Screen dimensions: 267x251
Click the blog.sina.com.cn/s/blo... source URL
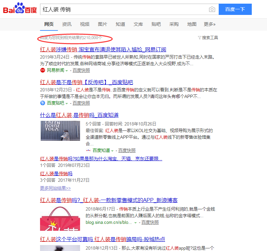(x=109, y=223)
